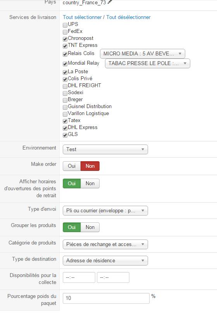
Task: Click Tout sélectionner link
Action: pyautogui.click(x=82, y=17)
